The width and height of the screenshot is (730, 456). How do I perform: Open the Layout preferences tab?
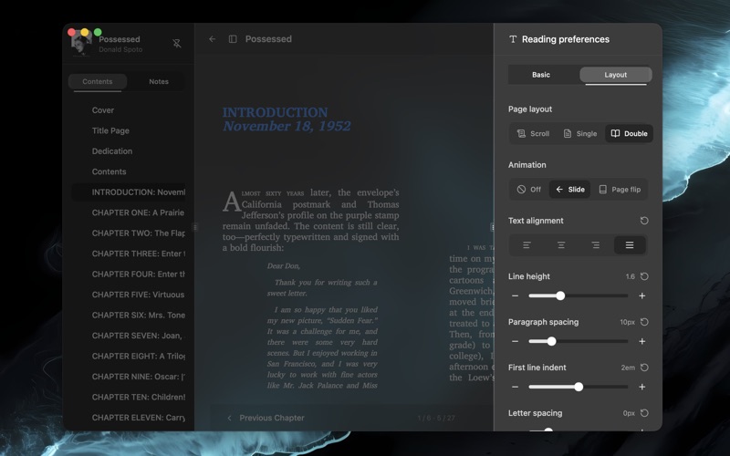[615, 75]
